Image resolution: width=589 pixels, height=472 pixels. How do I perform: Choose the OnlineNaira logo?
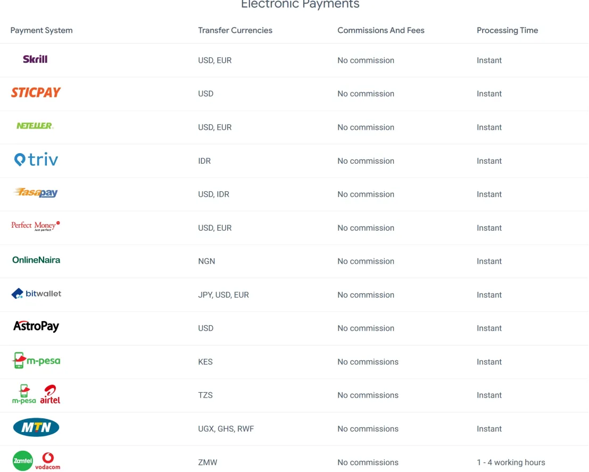(x=36, y=260)
